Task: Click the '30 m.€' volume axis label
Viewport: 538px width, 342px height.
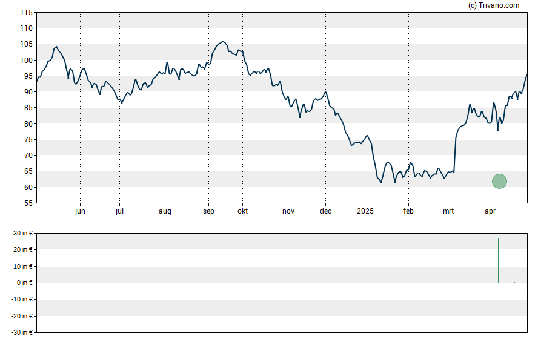Action: click(23, 234)
